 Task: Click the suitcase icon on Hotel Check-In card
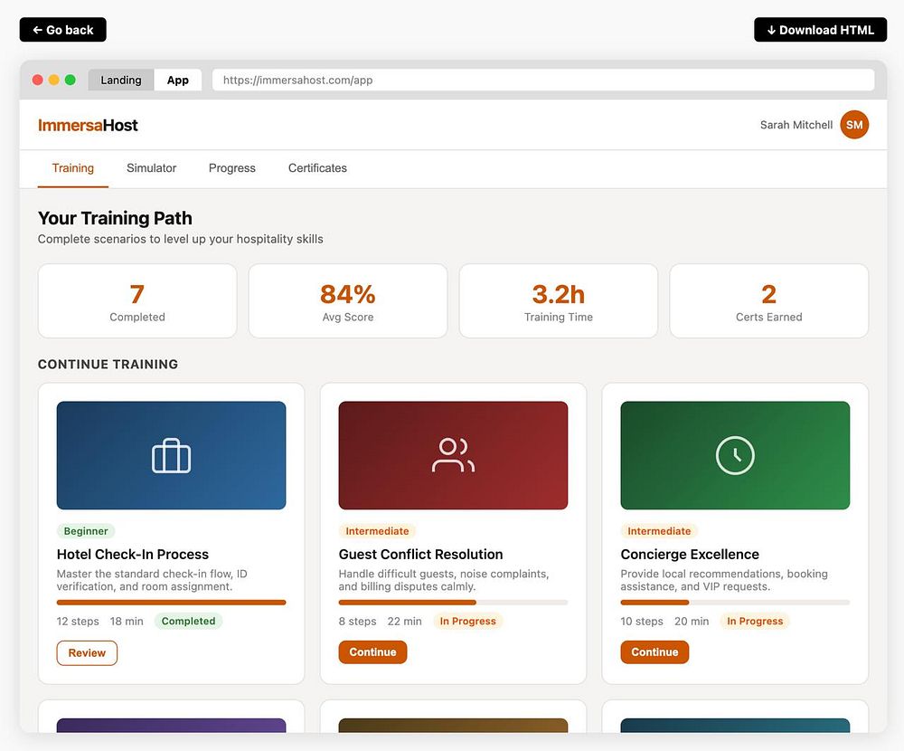tap(171, 455)
